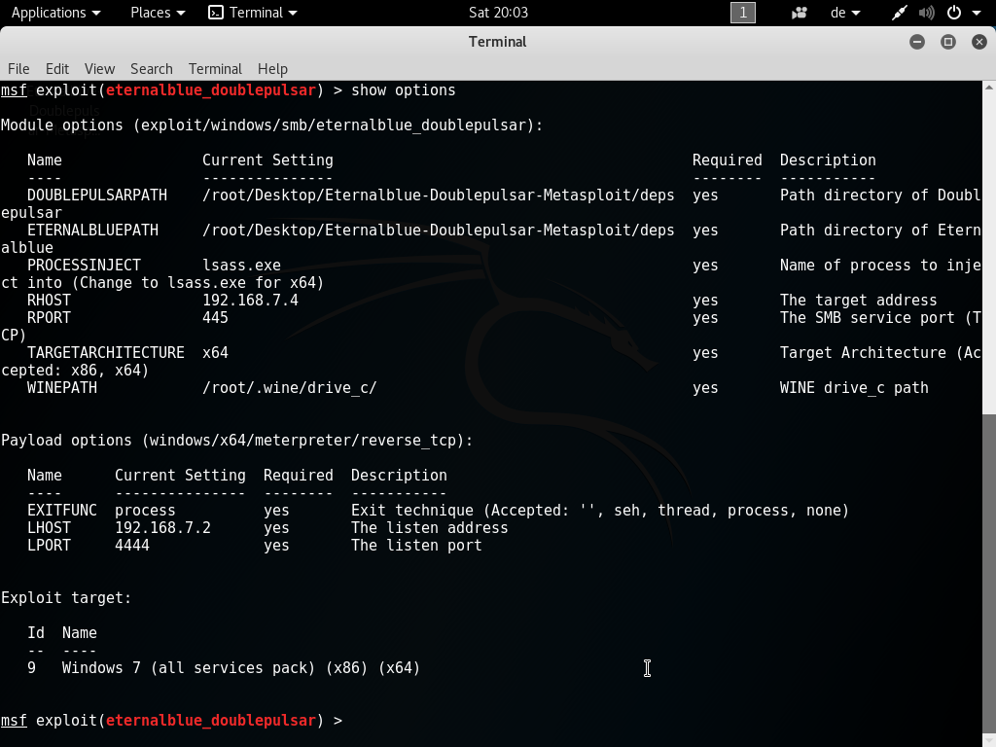Image resolution: width=996 pixels, height=747 pixels.
Task: Click the bottom msf prompt line
Action: click(x=171, y=721)
